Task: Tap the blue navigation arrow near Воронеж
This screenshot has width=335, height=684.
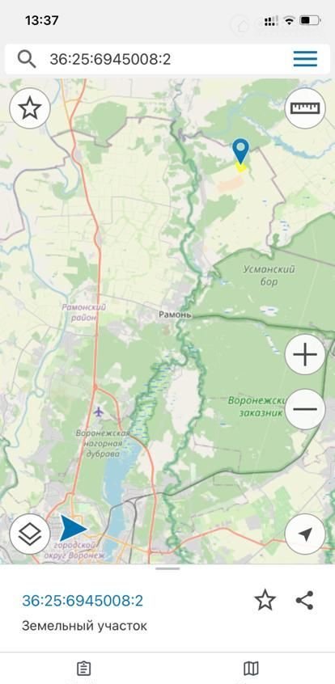Action: click(x=73, y=528)
